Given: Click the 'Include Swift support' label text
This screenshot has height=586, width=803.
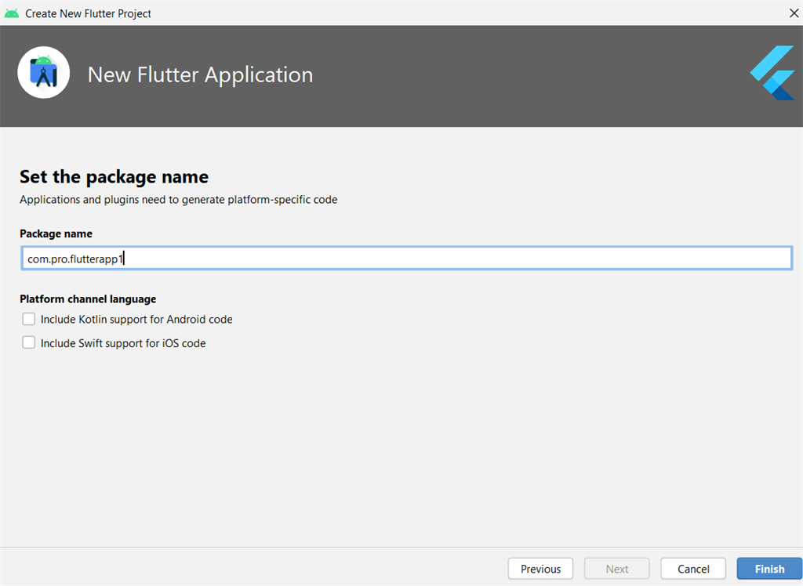Looking at the screenshot, I should [123, 343].
